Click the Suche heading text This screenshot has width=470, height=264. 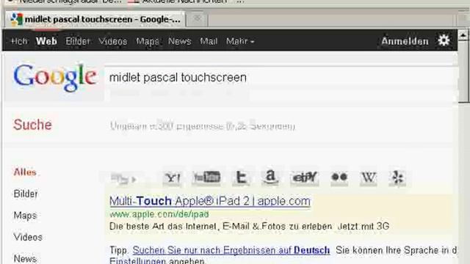32,125
